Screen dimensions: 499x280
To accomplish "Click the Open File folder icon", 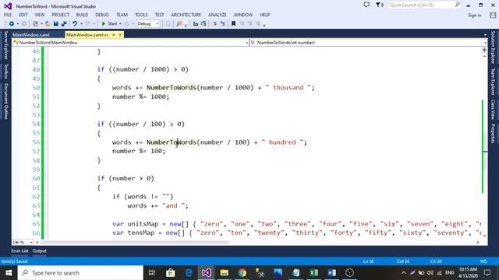I will click(48, 24).
